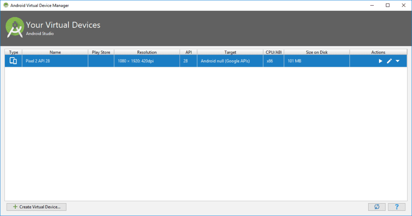Maximize the Android Virtual Device Manager window
This screenshot has height=216, width=412.
coord(387,5)
